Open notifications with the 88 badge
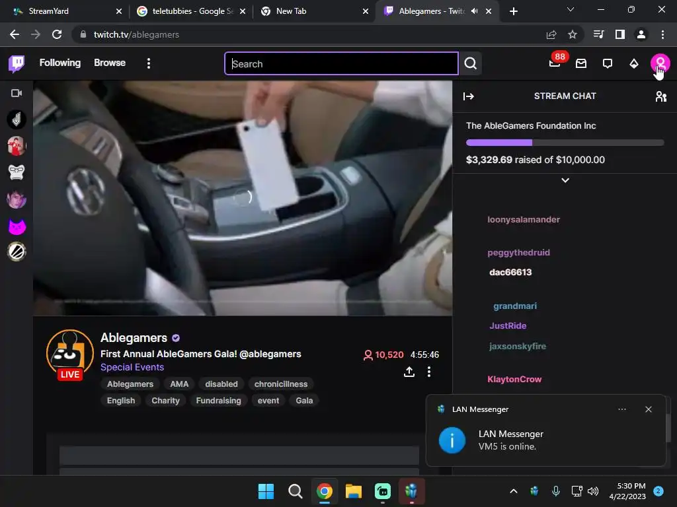The width and height of the screenshot is (677, 507). click(x=555, y=63)
